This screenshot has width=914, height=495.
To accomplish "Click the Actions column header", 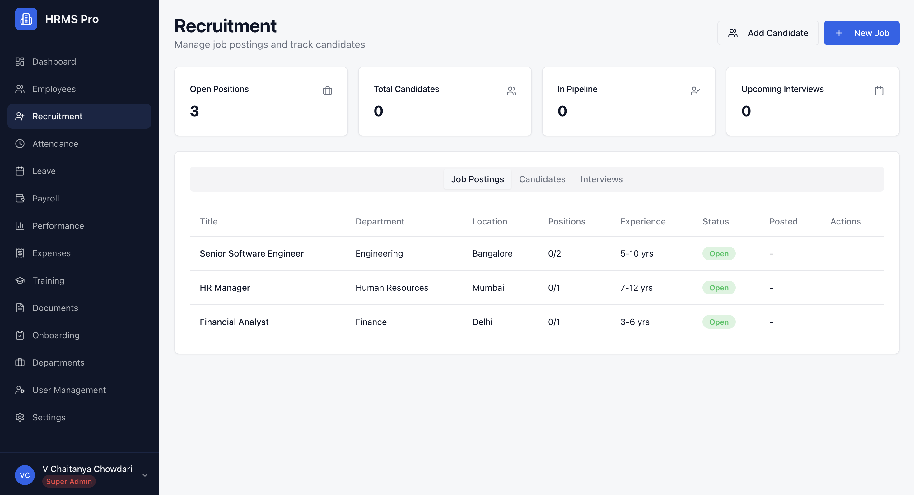I will pos(846,221).
